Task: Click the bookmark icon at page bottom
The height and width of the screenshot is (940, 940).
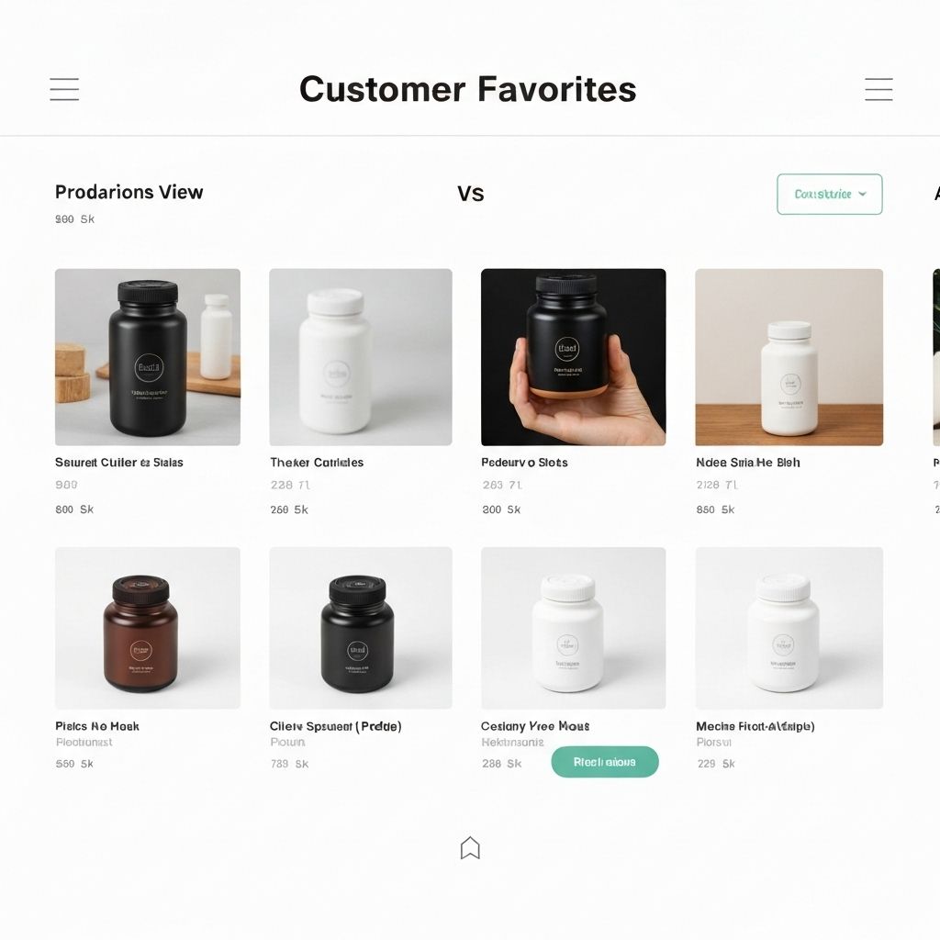Action: click(470, 847)
